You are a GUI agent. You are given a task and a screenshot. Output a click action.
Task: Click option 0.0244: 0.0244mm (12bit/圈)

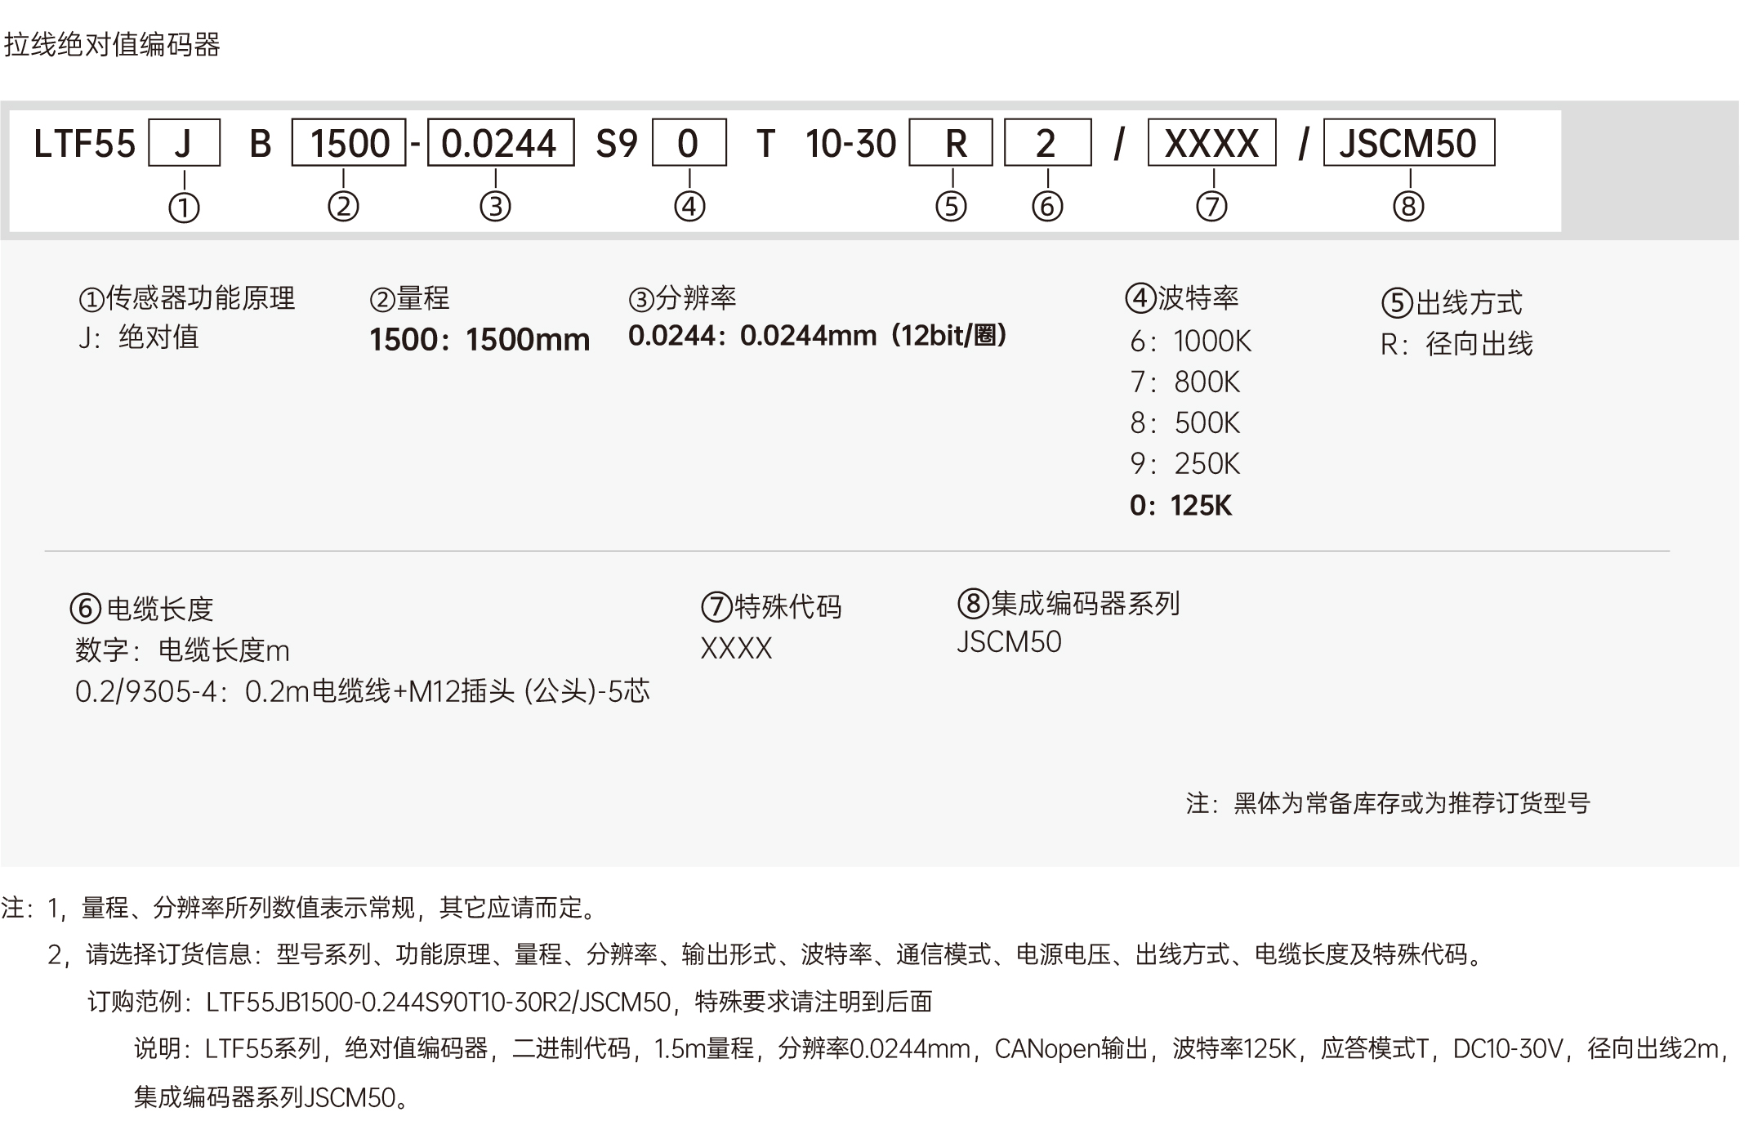click(x=818, y=336)
